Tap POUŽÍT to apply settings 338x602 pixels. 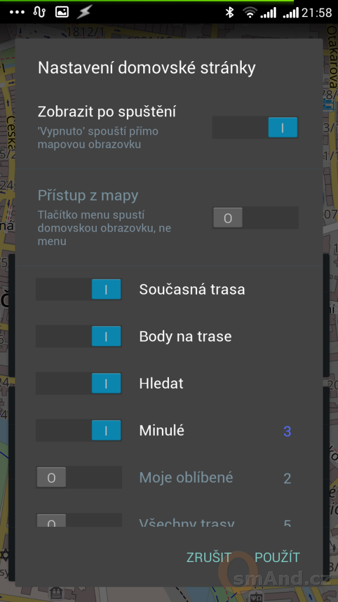[277, 557]
